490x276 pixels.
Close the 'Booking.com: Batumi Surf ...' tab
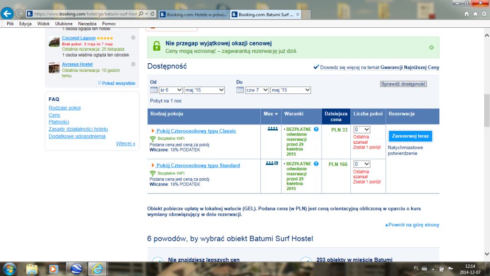(298, 14)
